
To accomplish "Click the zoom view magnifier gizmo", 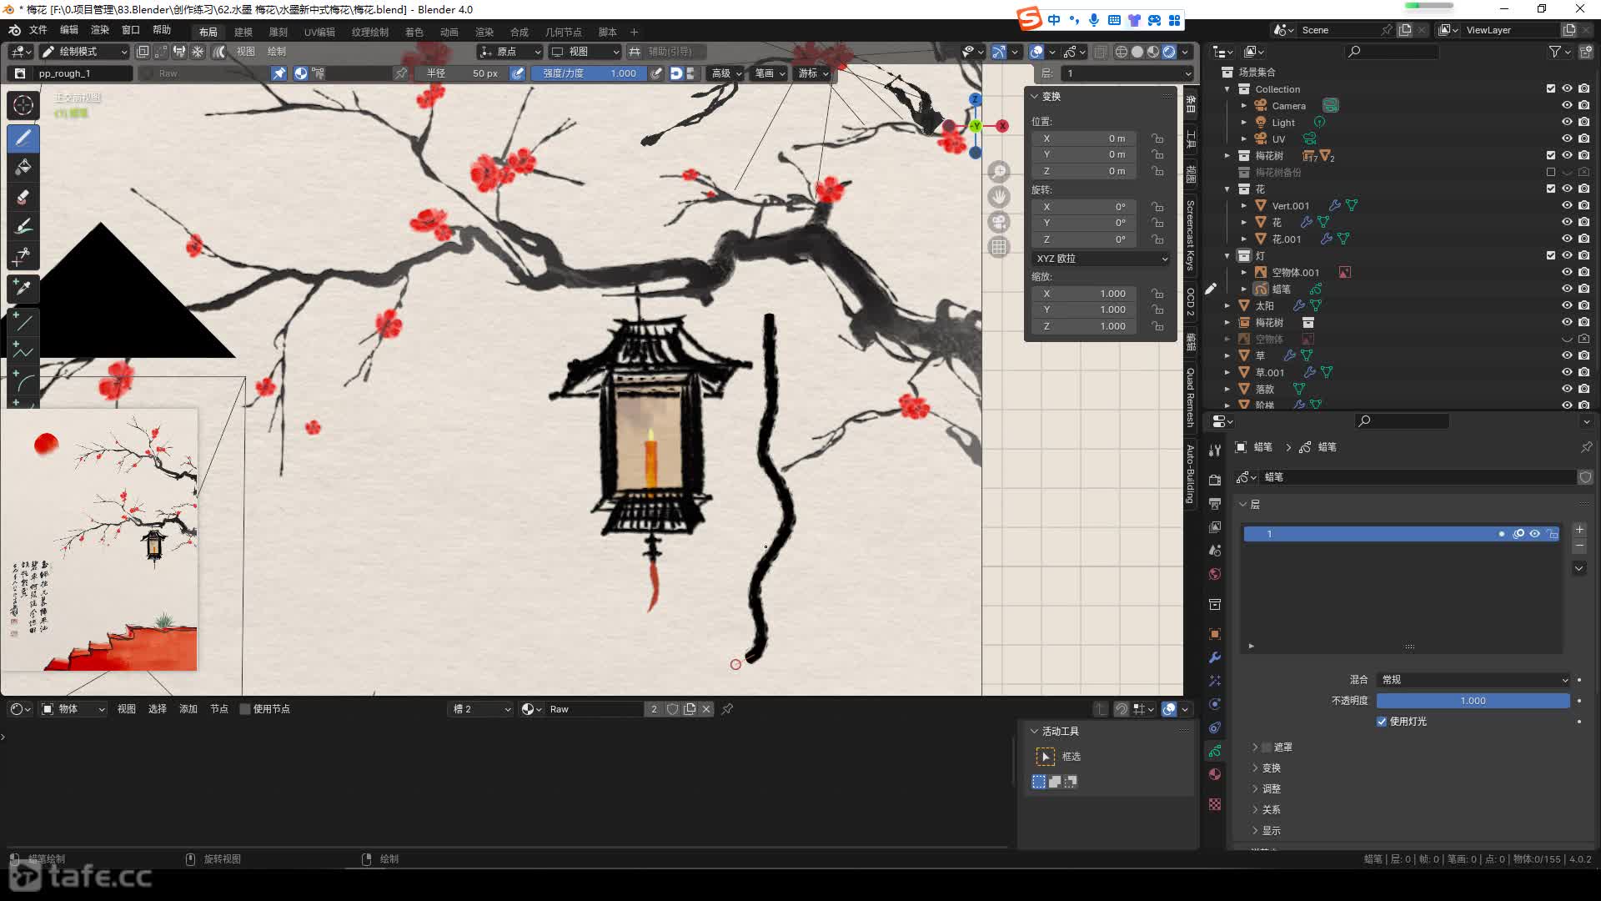I will [x=999, y=172].
